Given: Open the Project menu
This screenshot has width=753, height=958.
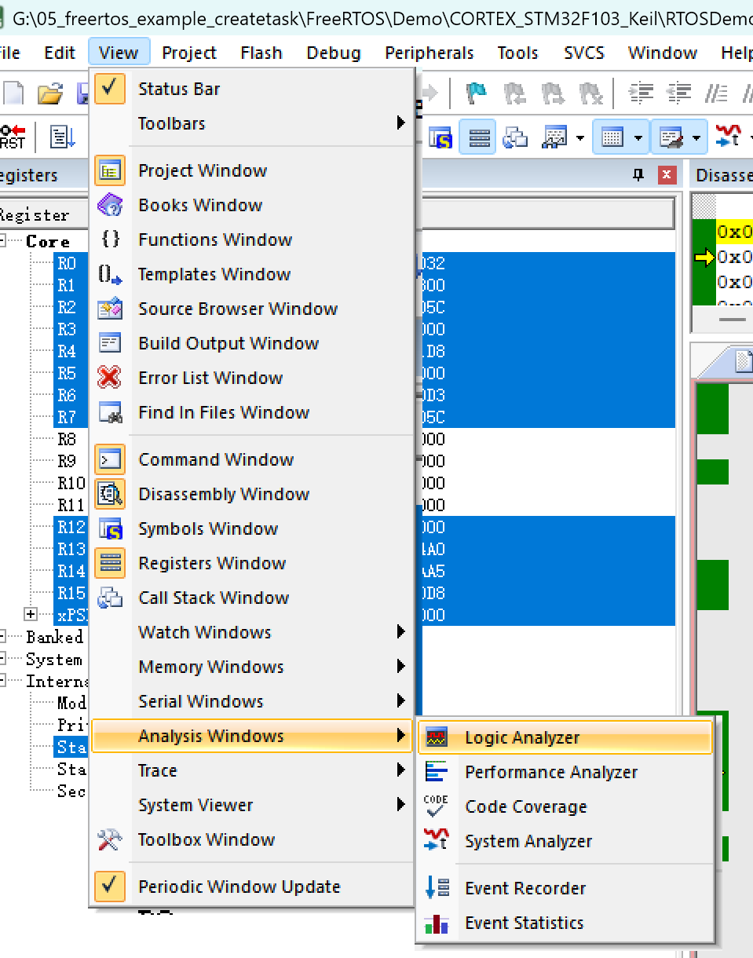Looking at the screenshot, I should coord(189,53).
